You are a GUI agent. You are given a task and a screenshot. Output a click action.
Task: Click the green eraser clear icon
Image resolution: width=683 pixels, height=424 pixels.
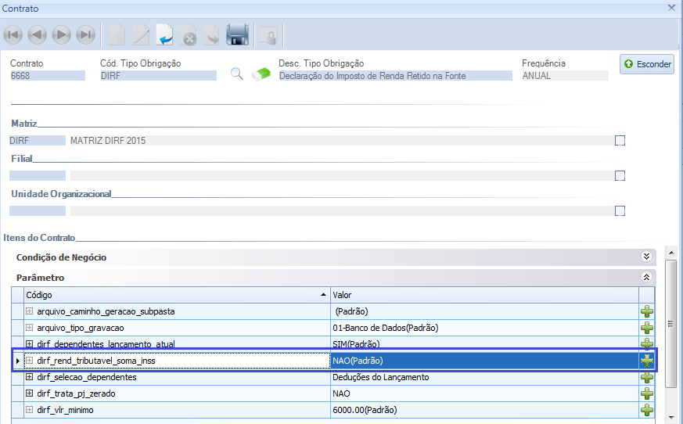click(262, 74)
